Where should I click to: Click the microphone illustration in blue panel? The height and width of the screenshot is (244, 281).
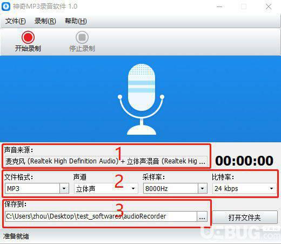pos(142,99)
